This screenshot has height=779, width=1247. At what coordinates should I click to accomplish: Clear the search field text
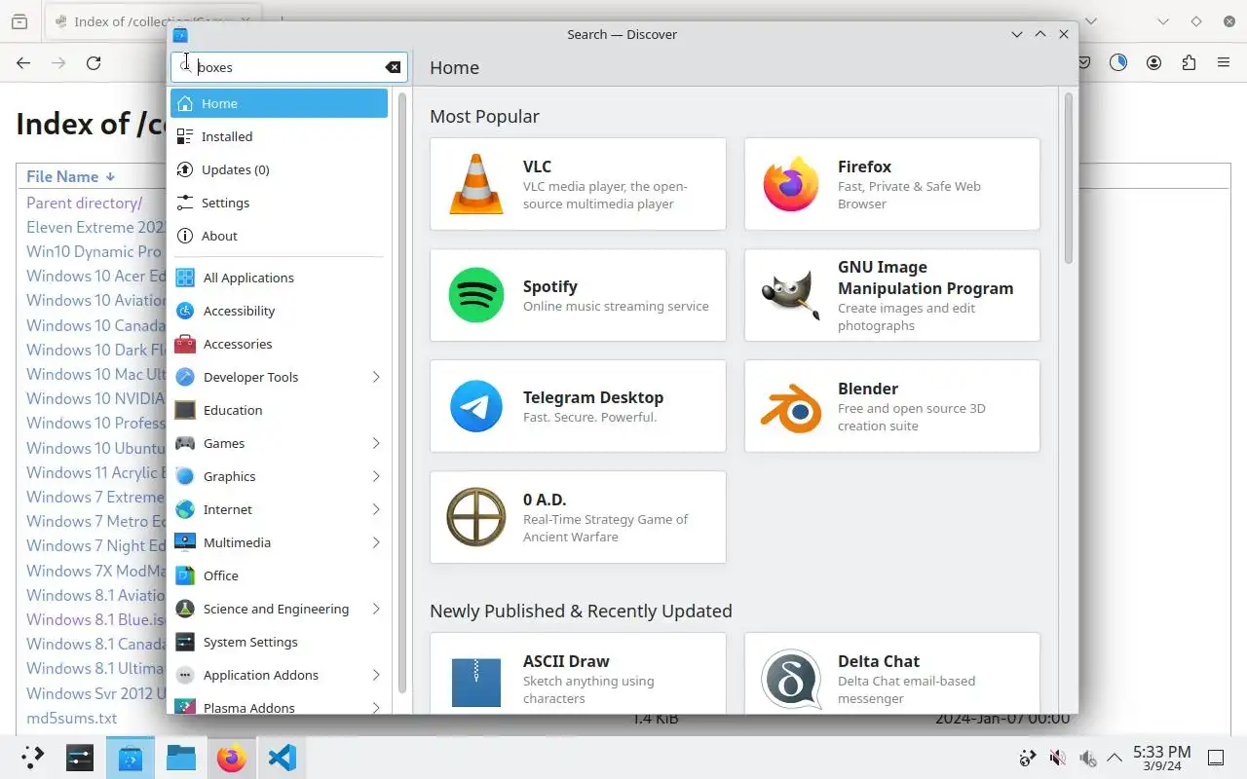(393, 67)
